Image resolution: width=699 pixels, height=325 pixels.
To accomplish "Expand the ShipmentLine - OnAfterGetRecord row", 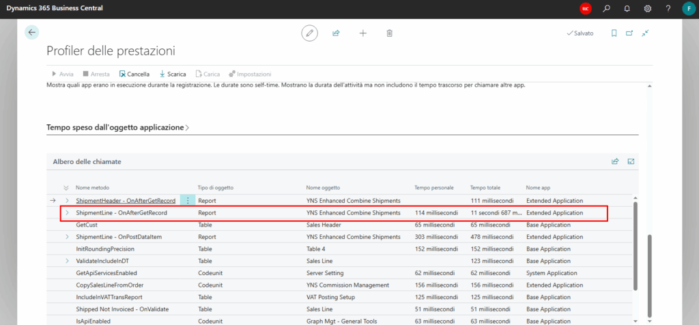I will coord(66,213).
